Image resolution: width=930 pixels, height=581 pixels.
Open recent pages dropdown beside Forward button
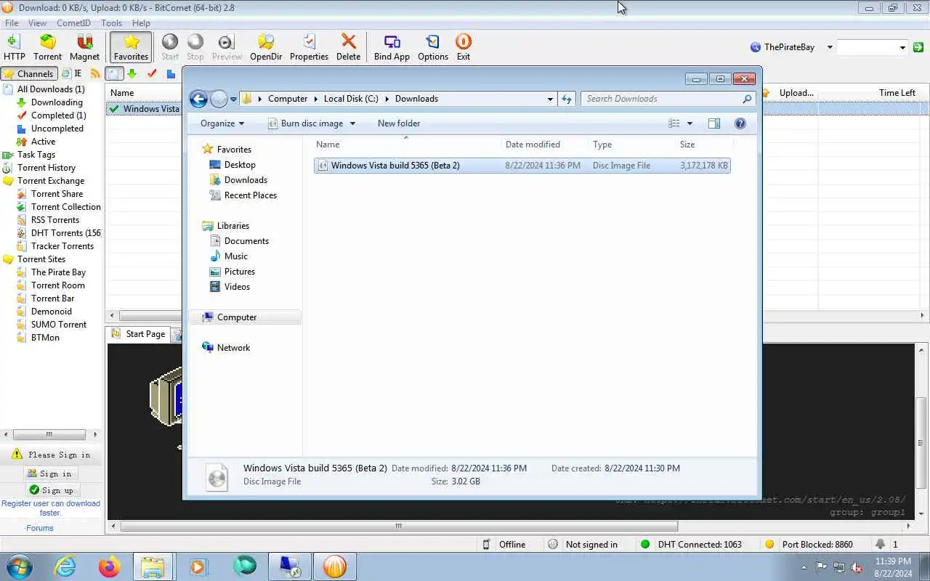233,99
